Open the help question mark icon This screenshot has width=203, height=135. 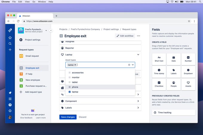point(10,105)
